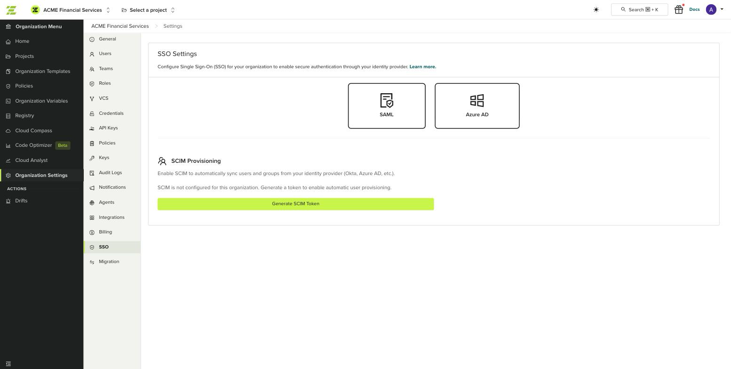Open the ACME Financial Services organization switcher
Viewport: 731px width, 369px height.
click(71, 10)
